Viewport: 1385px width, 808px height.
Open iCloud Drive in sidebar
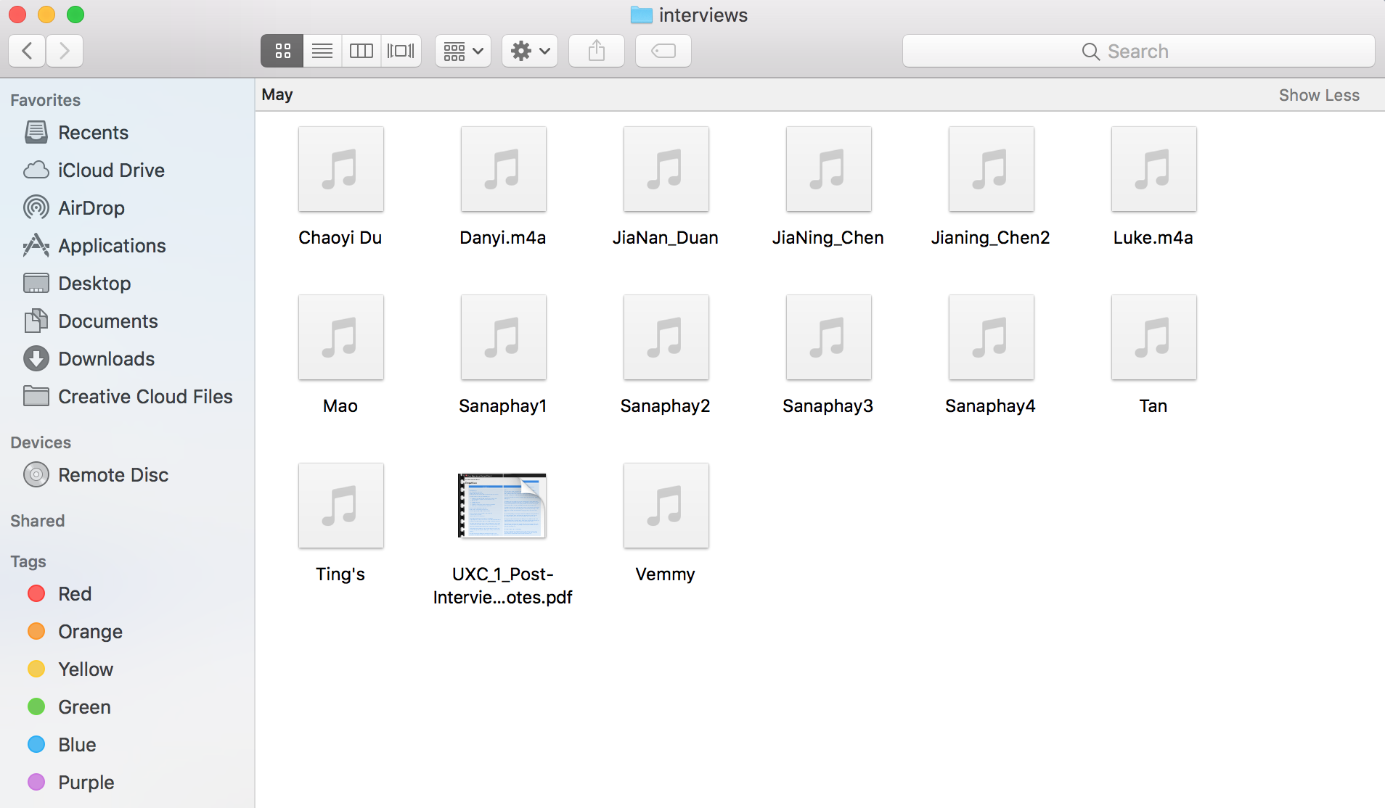coord(127,170)
